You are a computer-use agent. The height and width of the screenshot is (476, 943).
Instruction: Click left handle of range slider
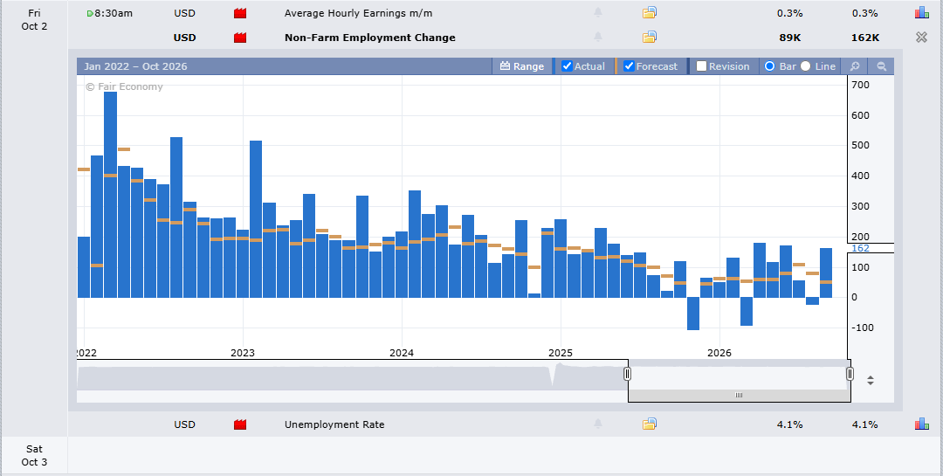pyautogui.click(x=627, y=374)
